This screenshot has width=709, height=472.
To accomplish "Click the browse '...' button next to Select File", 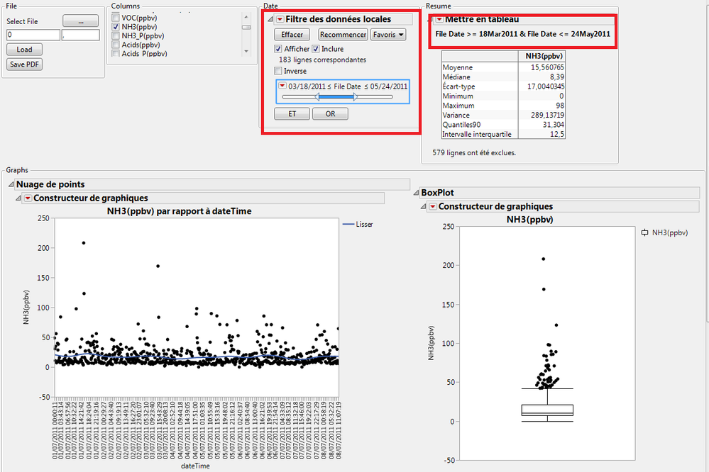I will tap(80, 21).
